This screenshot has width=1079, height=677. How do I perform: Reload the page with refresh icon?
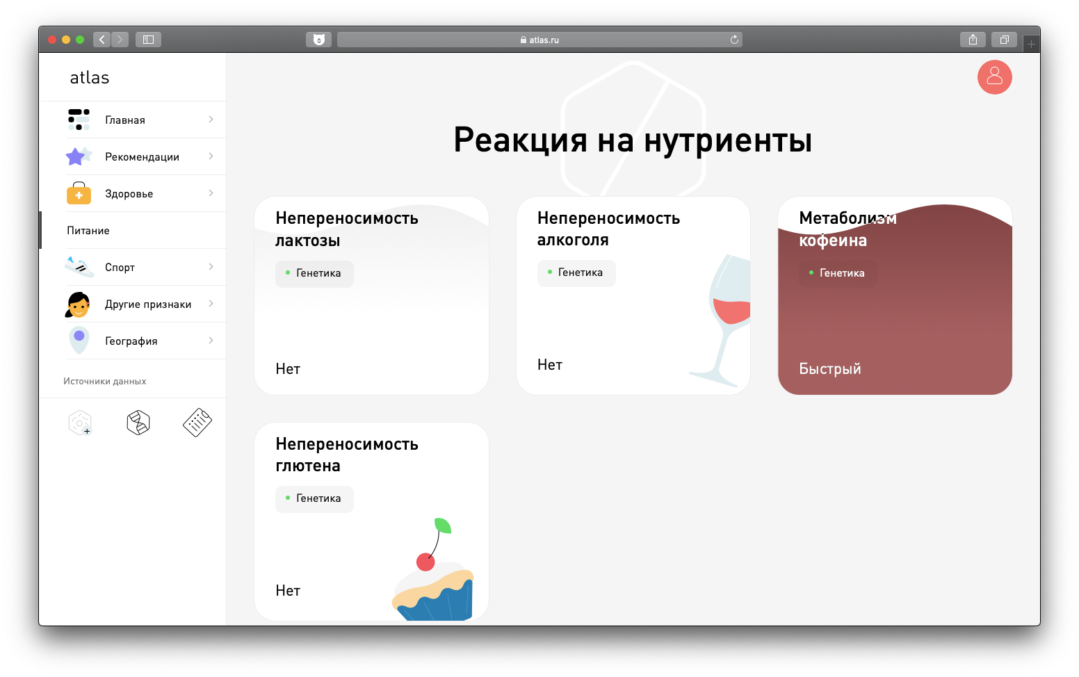tap(734, 40)
